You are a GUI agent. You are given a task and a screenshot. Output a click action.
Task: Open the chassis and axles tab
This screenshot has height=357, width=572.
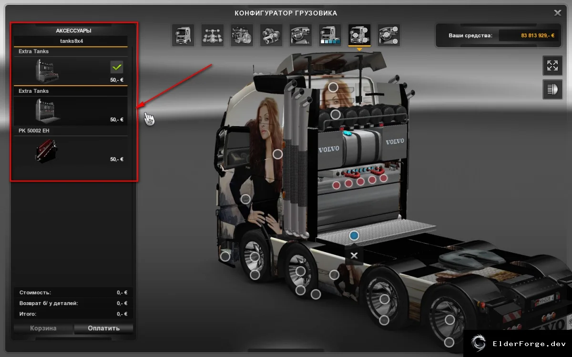point(213,35)
